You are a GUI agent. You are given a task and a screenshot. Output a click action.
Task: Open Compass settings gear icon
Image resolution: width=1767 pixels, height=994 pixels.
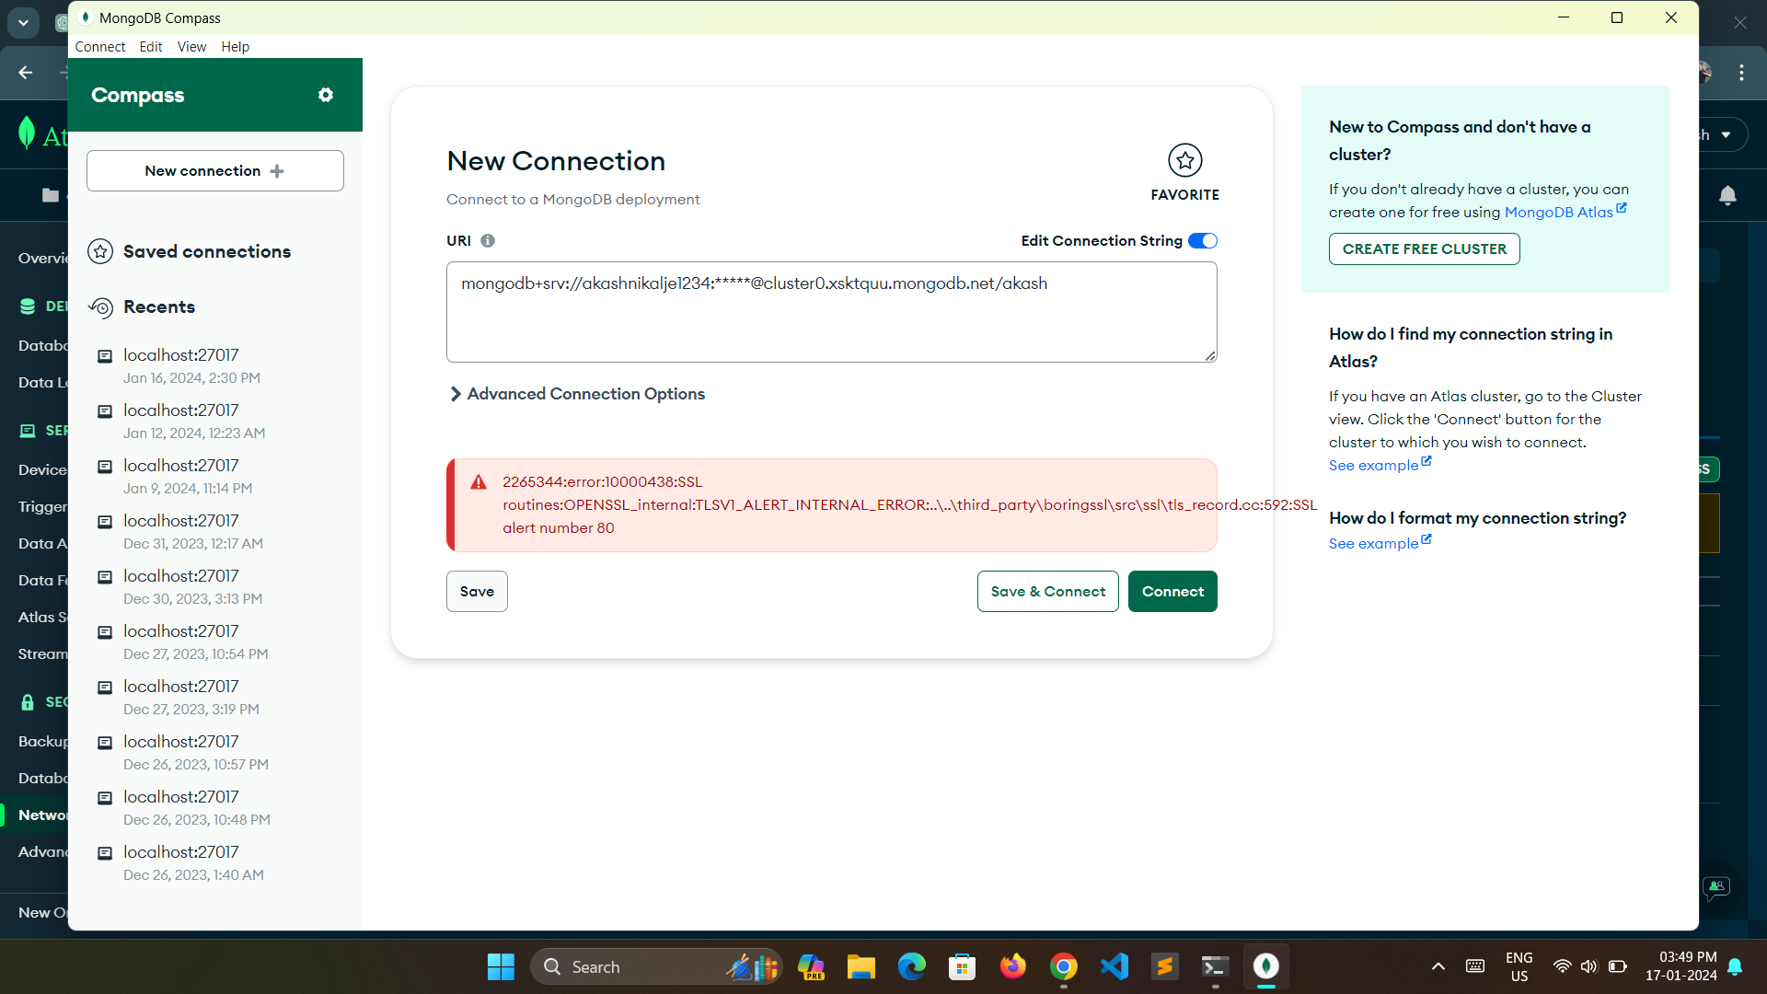(325, 95)
